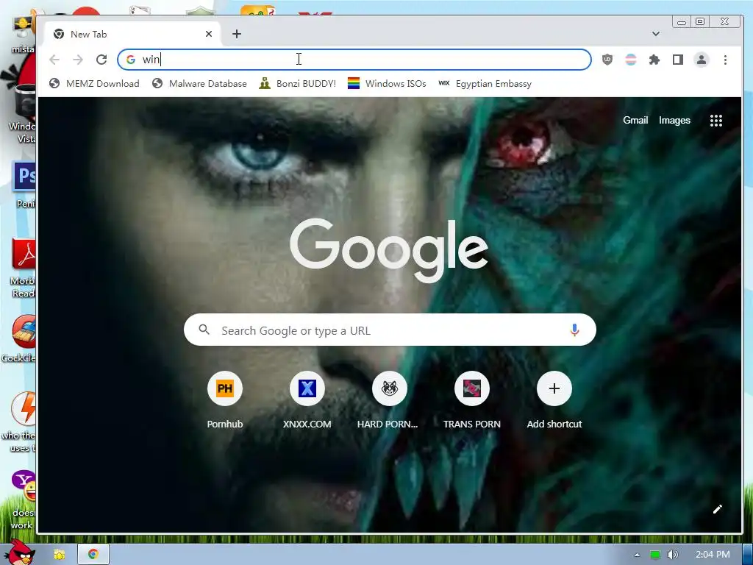Viewport: 753px width, 565px height.
Task: Open the volume speaker tray icon
Action: 673,555
